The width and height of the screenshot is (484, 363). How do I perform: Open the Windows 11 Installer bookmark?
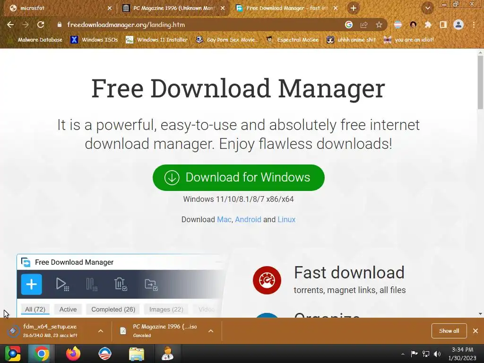pos(157,40)
